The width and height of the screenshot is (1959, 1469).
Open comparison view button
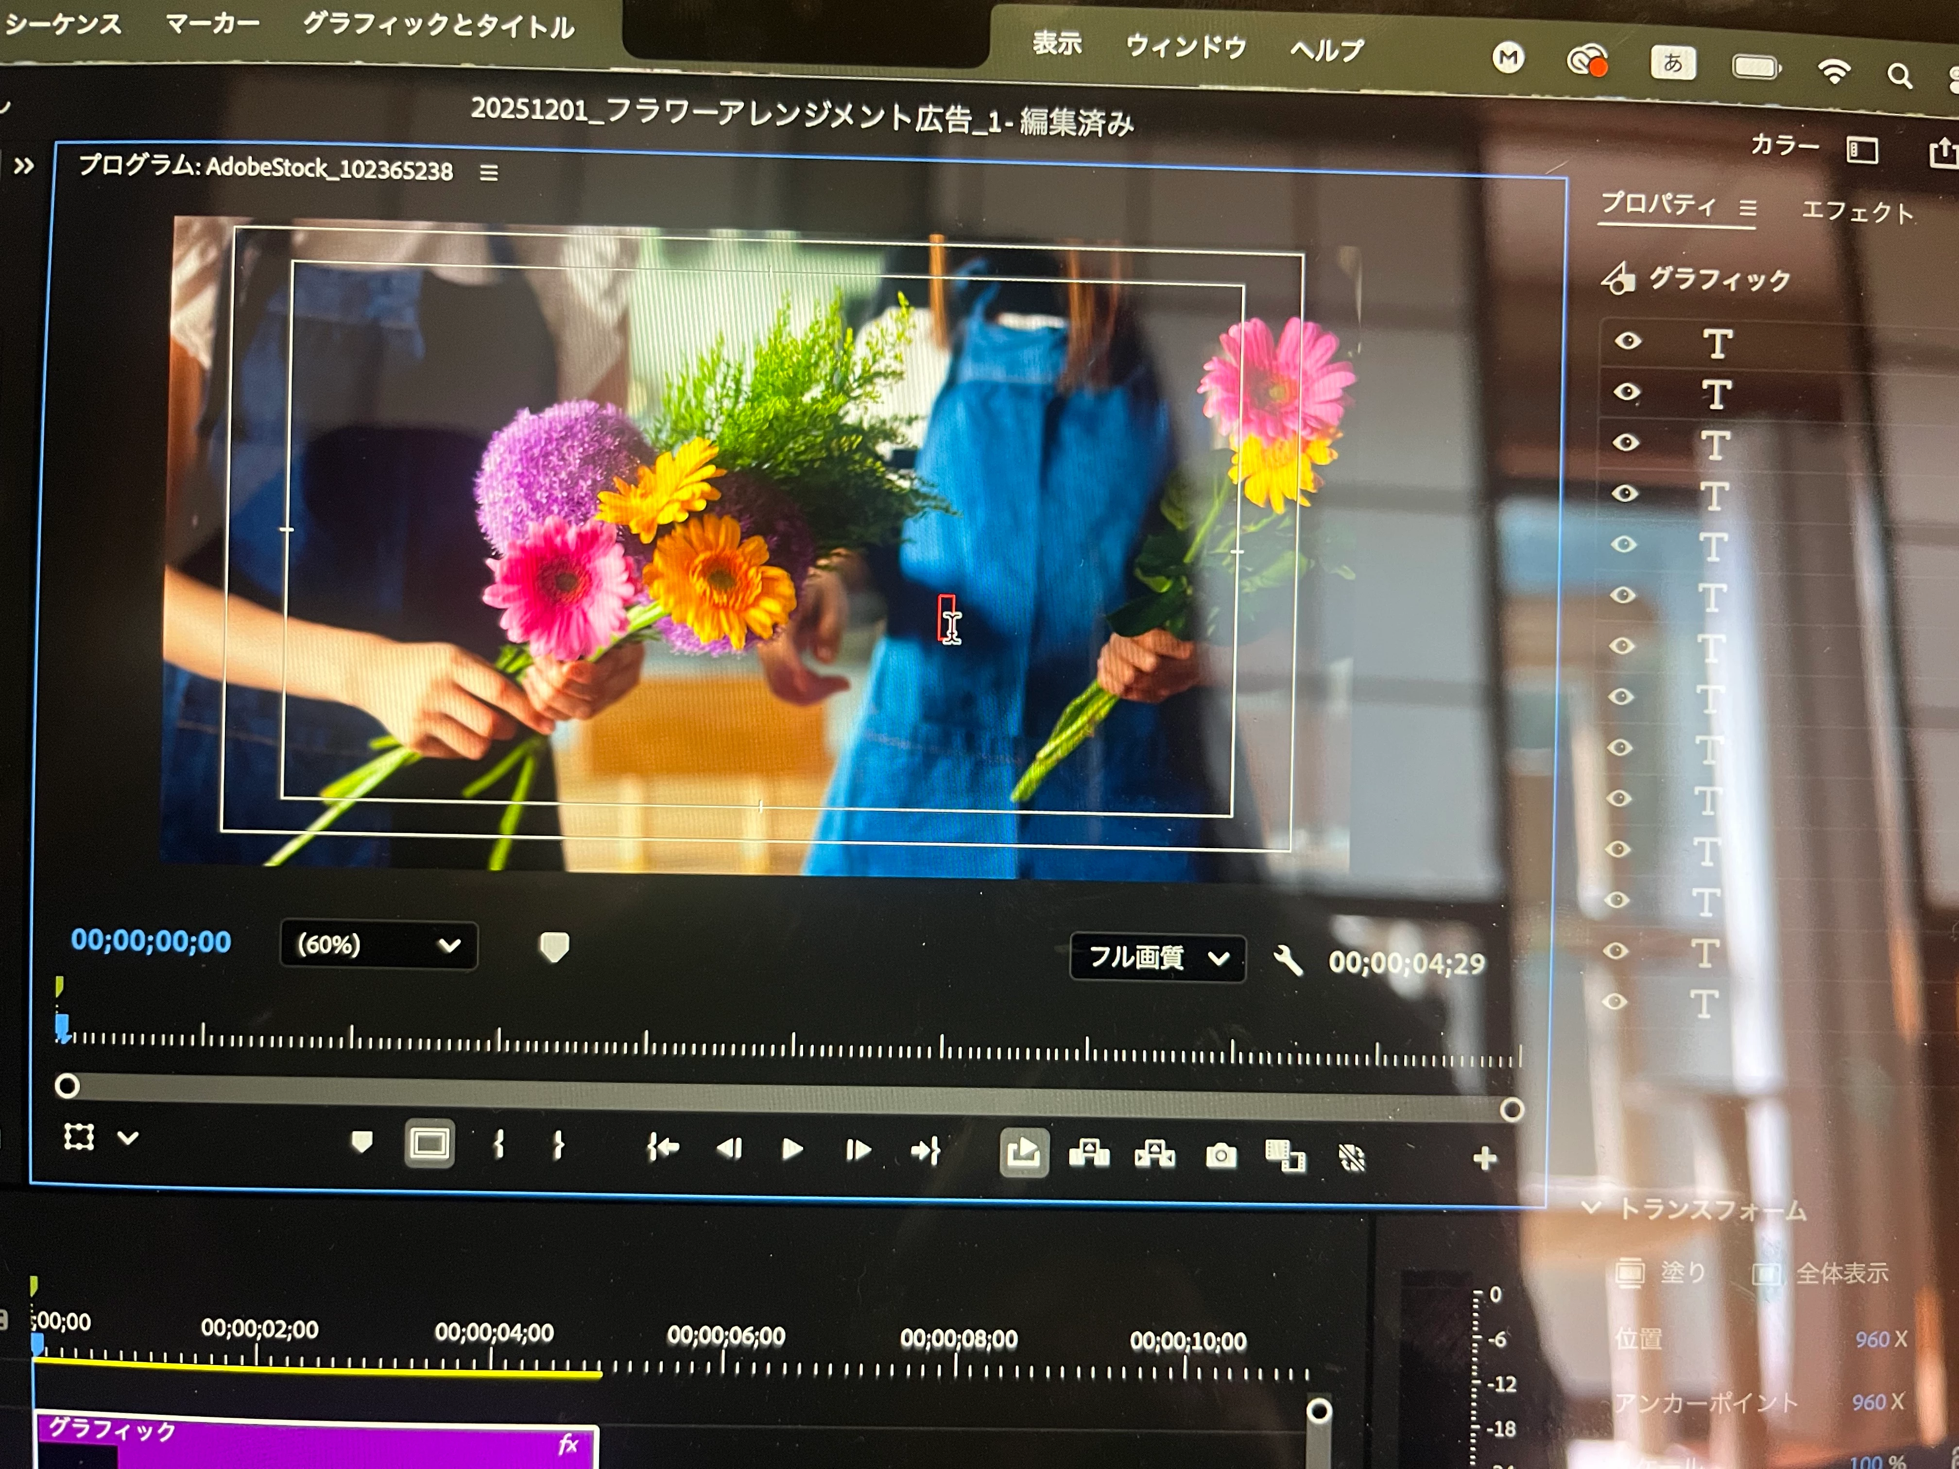[x=1285, y=1157]
